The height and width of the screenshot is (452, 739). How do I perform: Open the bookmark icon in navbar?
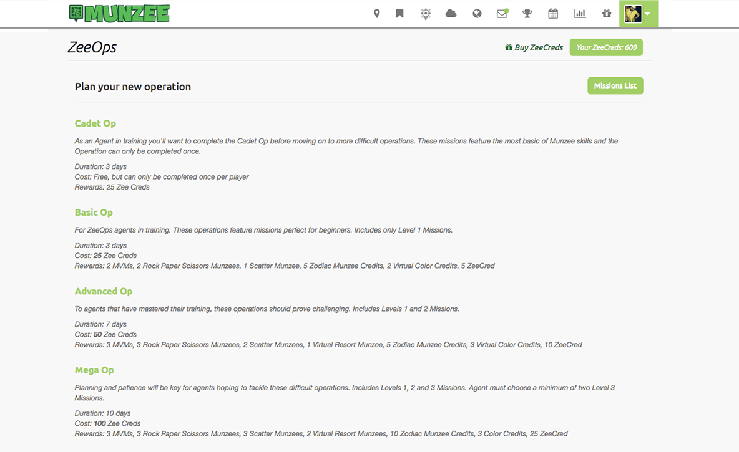point(399,14)
